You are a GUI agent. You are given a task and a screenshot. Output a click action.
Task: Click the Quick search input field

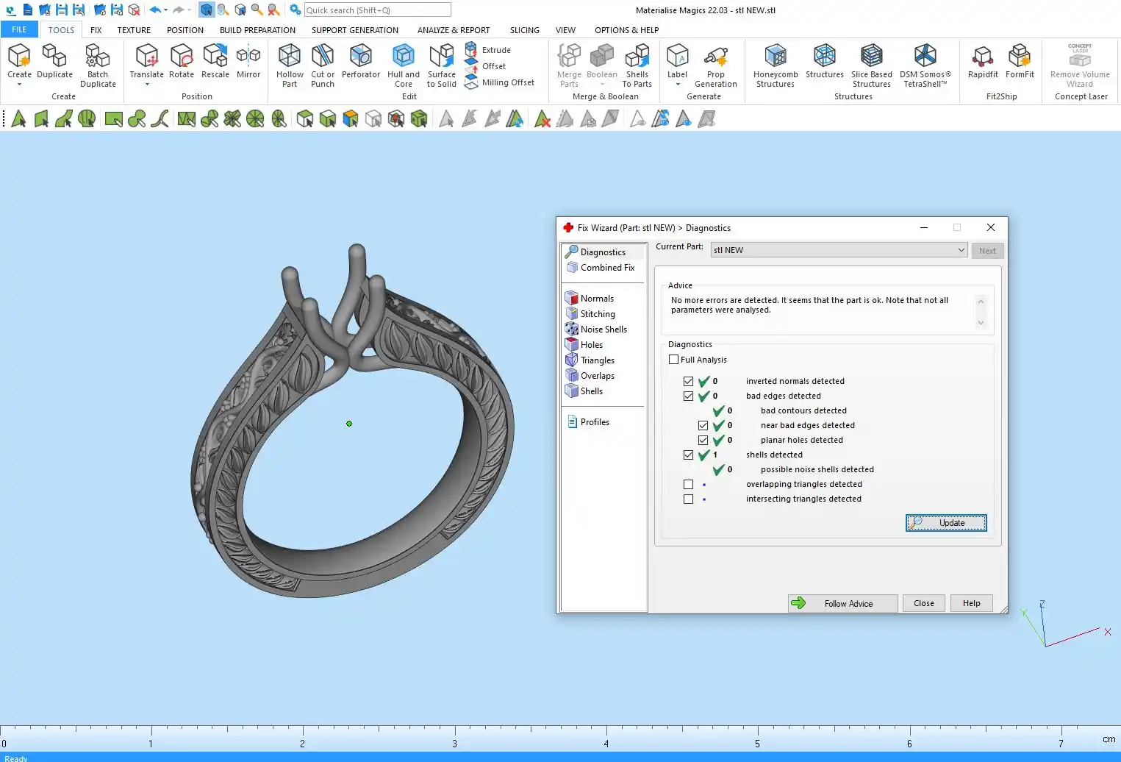(x=377, y=10)
